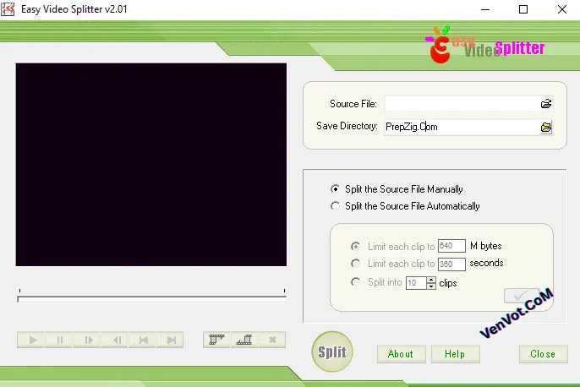Set the clip start mark icon
Viewport: 580px width, 387px height.
tap(216, 340)
